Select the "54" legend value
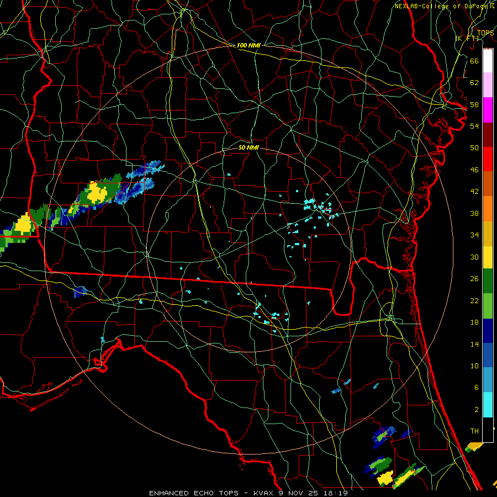 coord(474,126)
